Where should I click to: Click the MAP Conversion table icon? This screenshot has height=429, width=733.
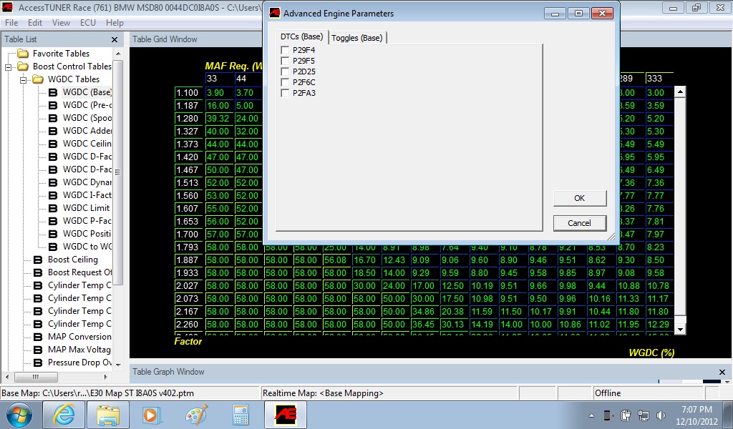point(38,337)
